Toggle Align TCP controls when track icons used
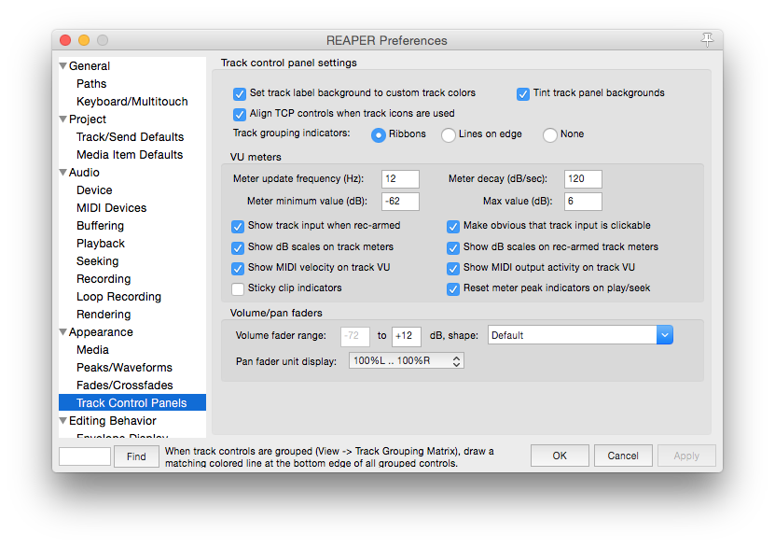This screenshot has height=547, width=775. pyautogui.click(x=240, y=114)
